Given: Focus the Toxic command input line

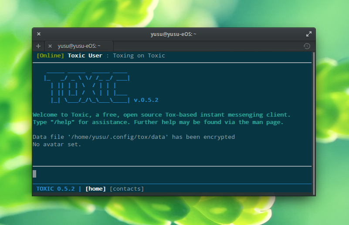Looking at the screenshot, I should pyautogui.click(x=172, y=174).
